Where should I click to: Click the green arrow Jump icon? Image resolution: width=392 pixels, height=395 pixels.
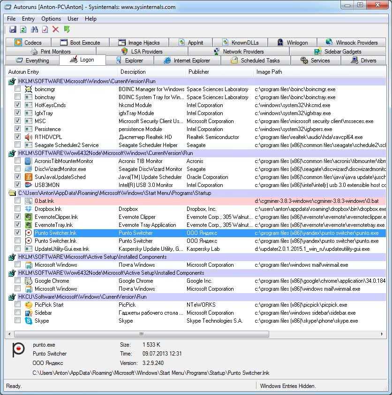click(67, 30)
